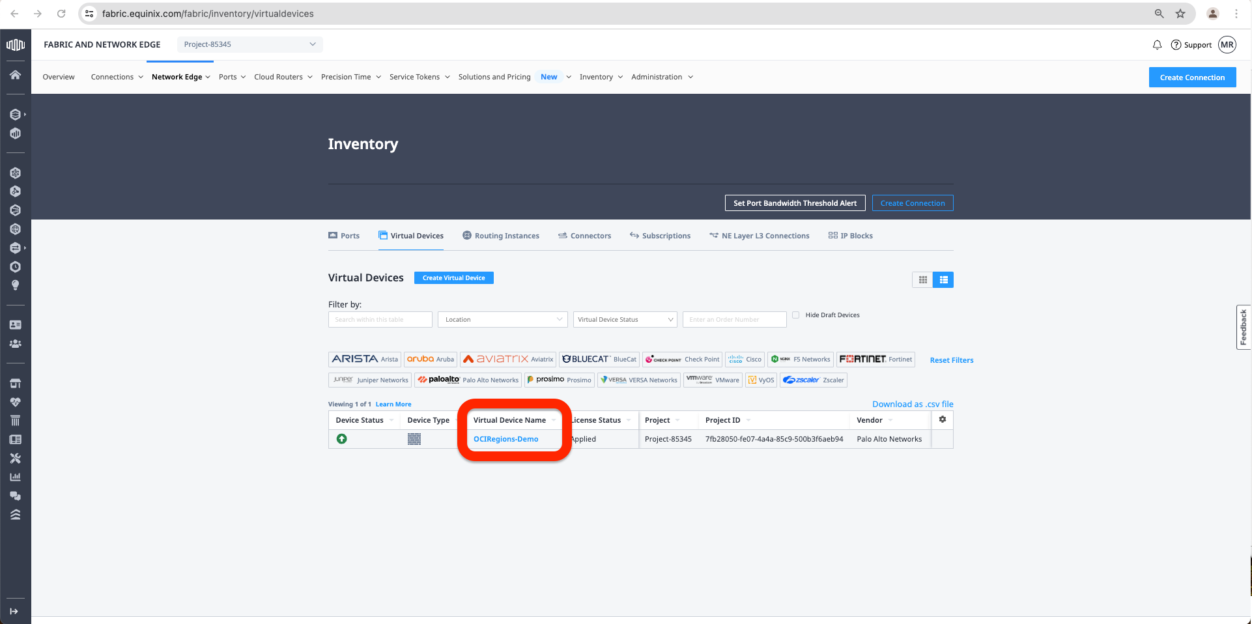This screenshot has width=1252, height=624.
Task: Open table settings gear icon
Action: [x=942, y=419]
